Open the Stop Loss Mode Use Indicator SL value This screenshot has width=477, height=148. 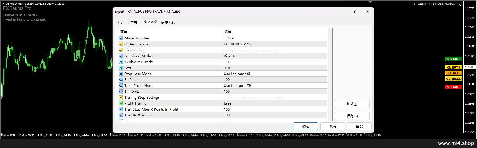coord(275,74)
